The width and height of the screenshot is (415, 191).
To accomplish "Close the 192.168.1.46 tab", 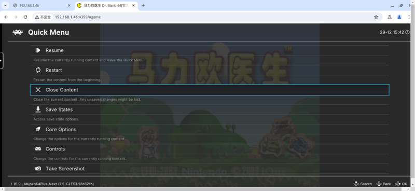I will pyautogui.click(x=69, y=5).
